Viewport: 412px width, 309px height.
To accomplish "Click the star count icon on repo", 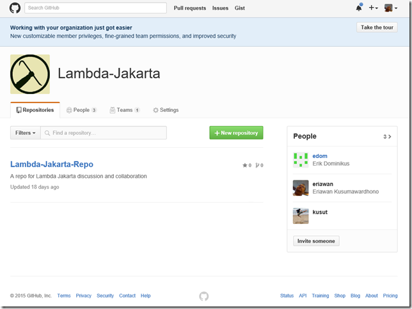I will 244,165.
